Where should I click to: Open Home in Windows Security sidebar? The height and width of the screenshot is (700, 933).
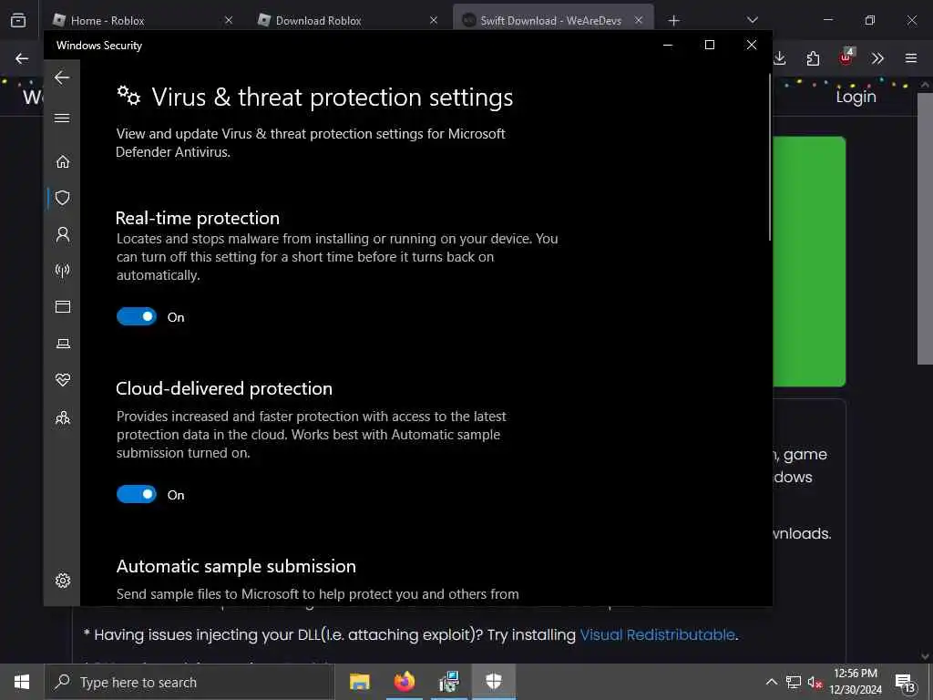[x=63, y=162]
